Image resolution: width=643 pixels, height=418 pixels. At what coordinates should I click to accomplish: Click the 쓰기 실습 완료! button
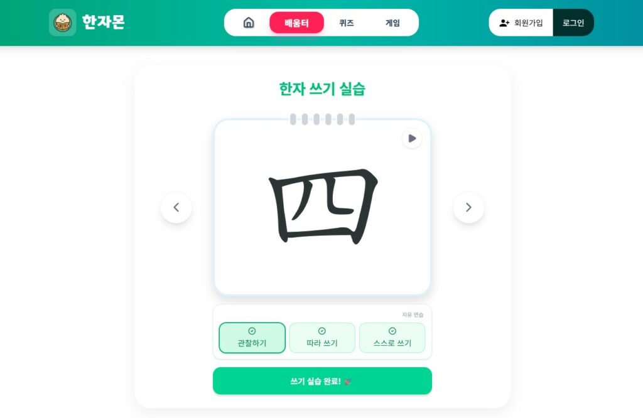point(322,381)
